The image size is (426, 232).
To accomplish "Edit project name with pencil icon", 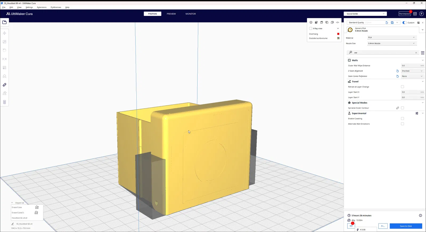I will (x=13, y=224).
